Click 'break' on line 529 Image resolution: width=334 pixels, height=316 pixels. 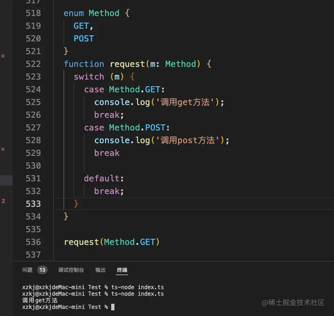tap(107, 153)
